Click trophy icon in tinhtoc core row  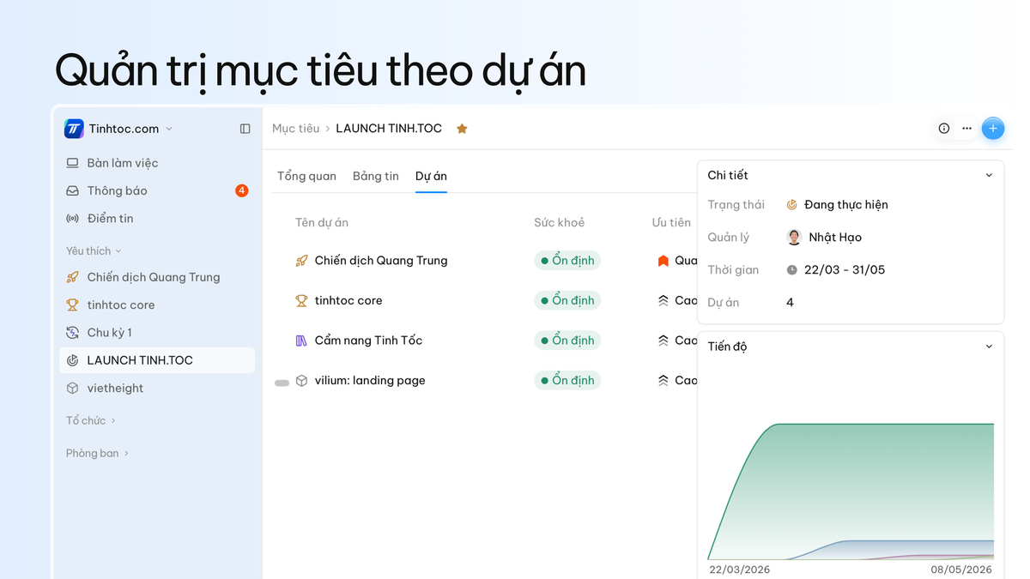coord(301,300)
